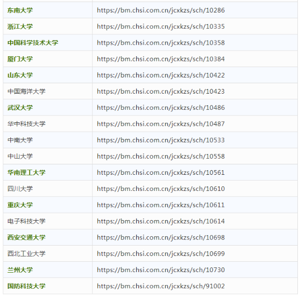Open the 西安交通大学 link
Image resolution: width=300 pixels, height=295 pixels.
click(27, 237)
